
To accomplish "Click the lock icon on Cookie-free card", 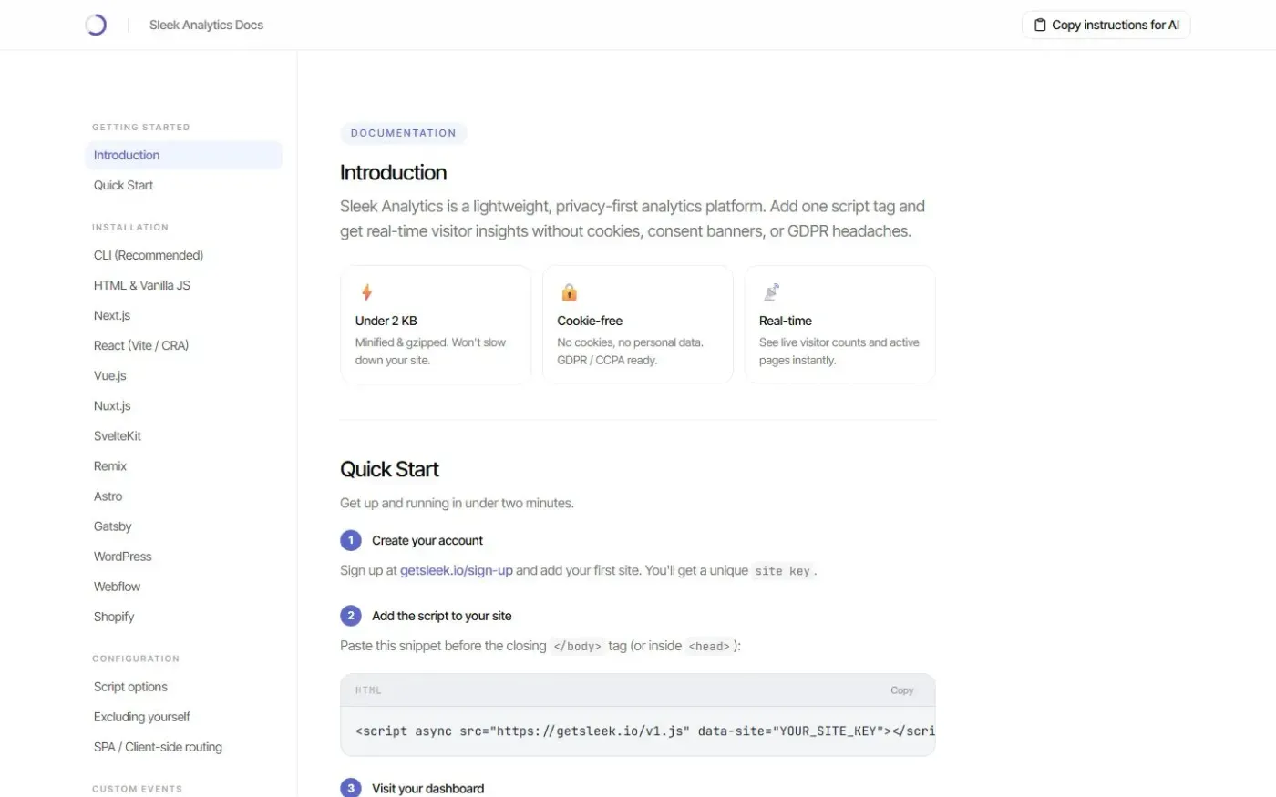I will 569,292.
